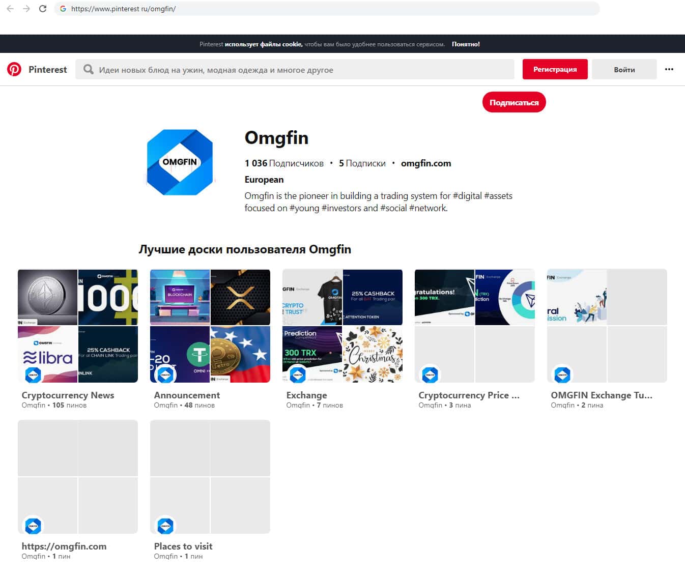Open the 1 036 Подписчиков followers list

tap(284, 163)
